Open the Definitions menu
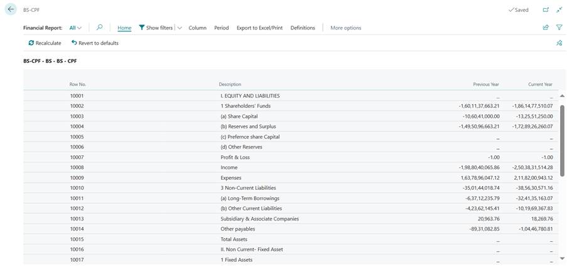The width and height of the screenshot is (567, 270). (x=303, y=28)
